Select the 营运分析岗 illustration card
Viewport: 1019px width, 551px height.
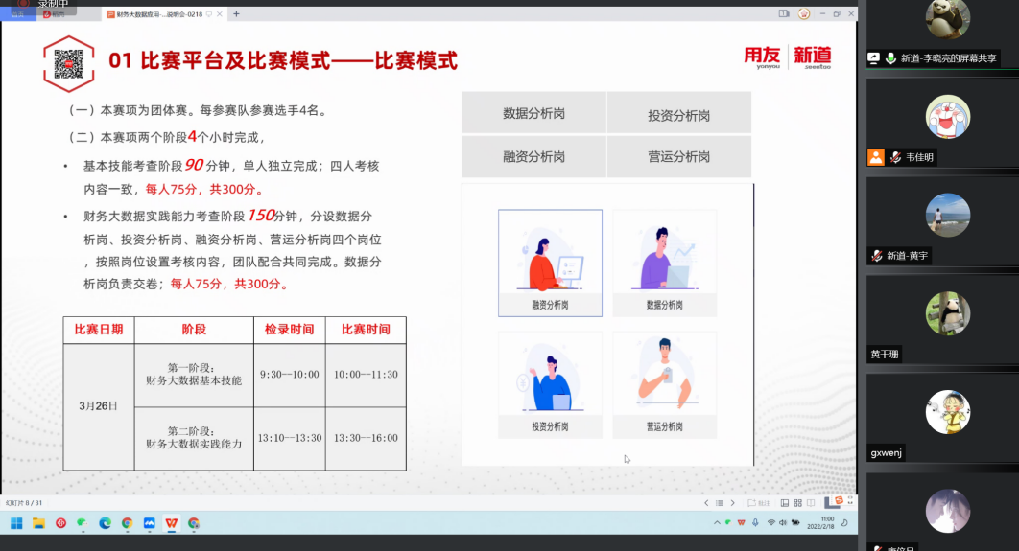(x=664, y=384)
